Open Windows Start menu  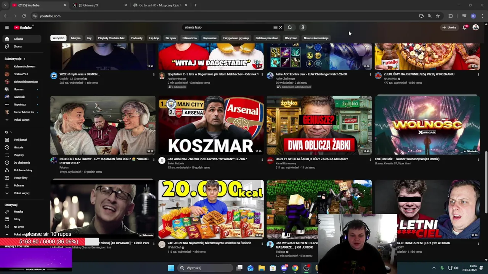(x=171, y=268)
